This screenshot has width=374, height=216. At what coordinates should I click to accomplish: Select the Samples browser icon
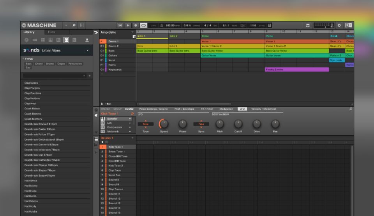[x=74, y=40]
